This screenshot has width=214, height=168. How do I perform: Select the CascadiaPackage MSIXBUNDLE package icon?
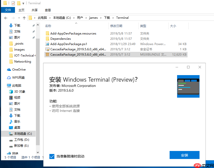pos(47,54)
